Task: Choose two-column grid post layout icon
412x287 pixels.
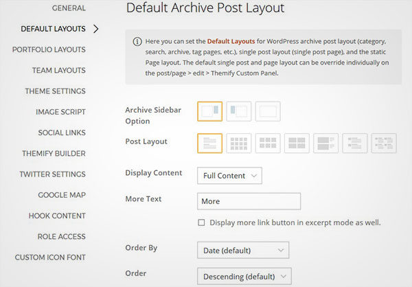Action: pos(297,143)
